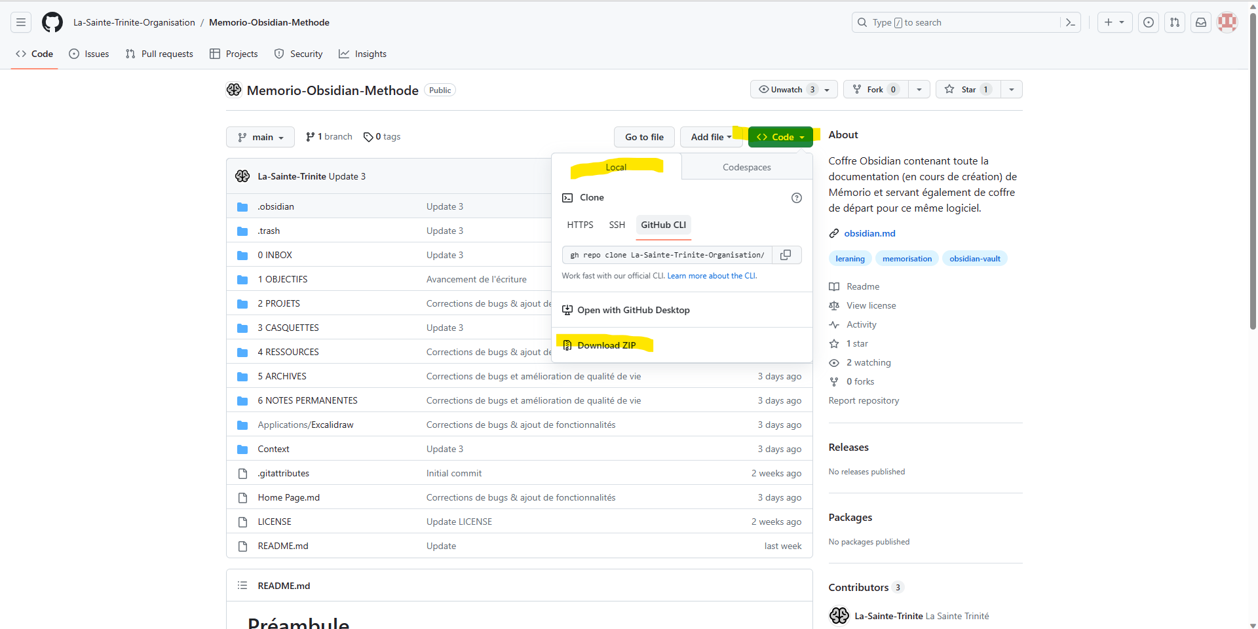Click the Clone help question mark icon
The image size is (1258, 629).
pos(797,198)
